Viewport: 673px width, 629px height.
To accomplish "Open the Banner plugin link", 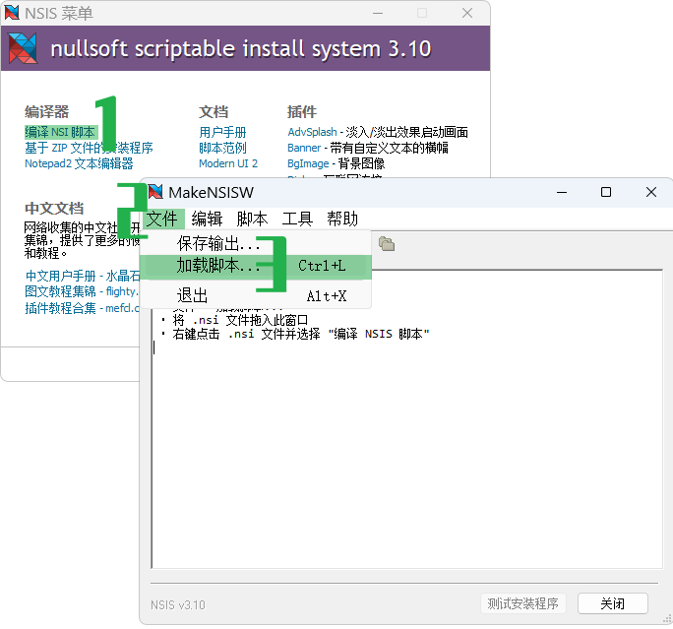I will [x=304, y=148].
